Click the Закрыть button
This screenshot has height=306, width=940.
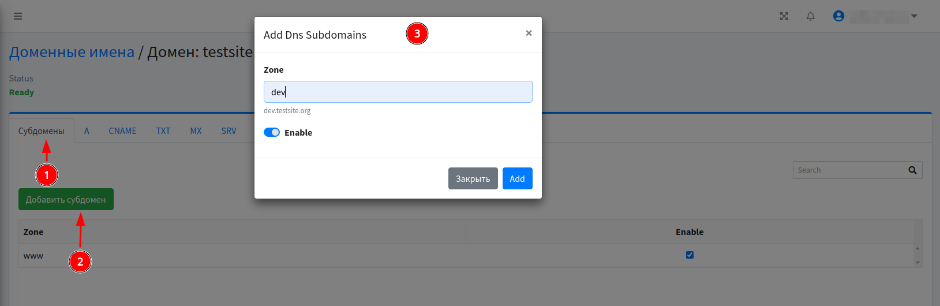[473, 179]
